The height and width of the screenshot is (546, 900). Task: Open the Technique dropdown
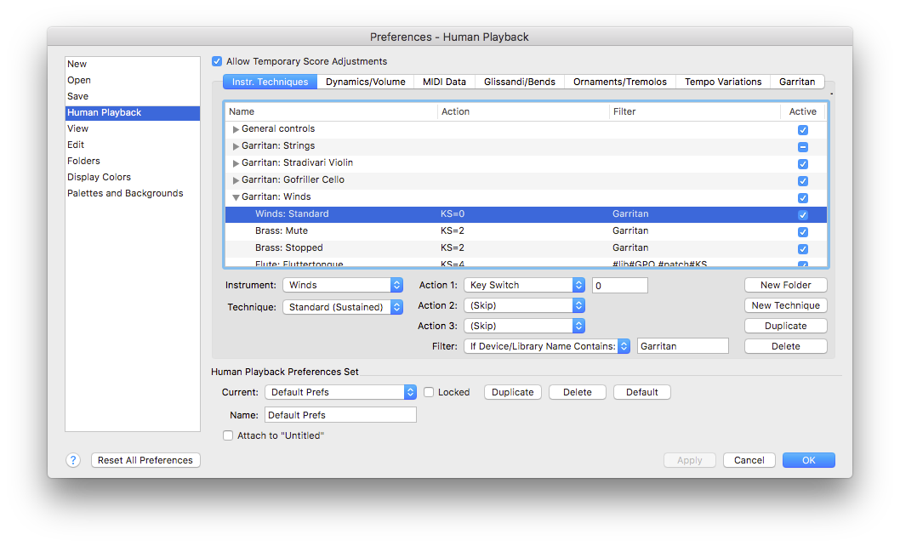tap(343, 307)
